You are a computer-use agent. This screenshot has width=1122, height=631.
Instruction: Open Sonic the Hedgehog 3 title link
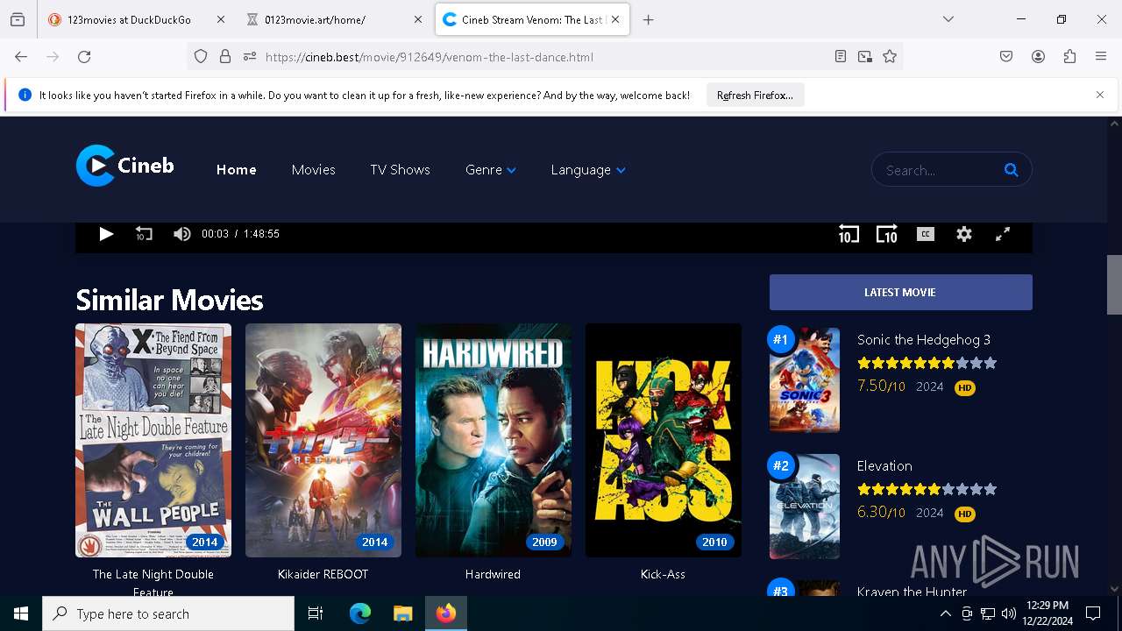[924, 340]
